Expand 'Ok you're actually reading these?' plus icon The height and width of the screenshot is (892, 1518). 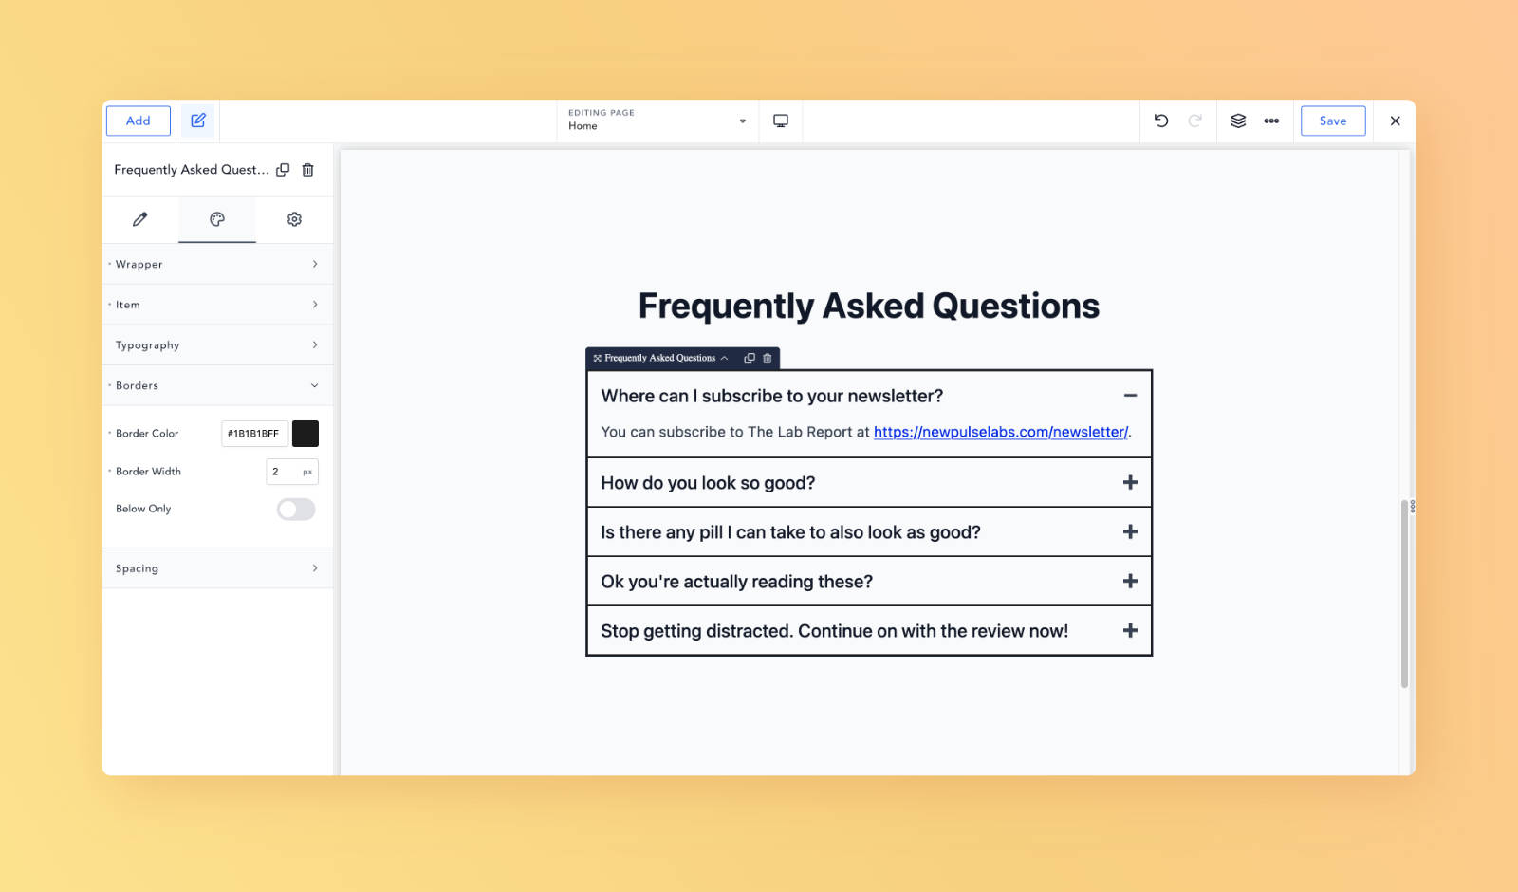point(1130,582)
